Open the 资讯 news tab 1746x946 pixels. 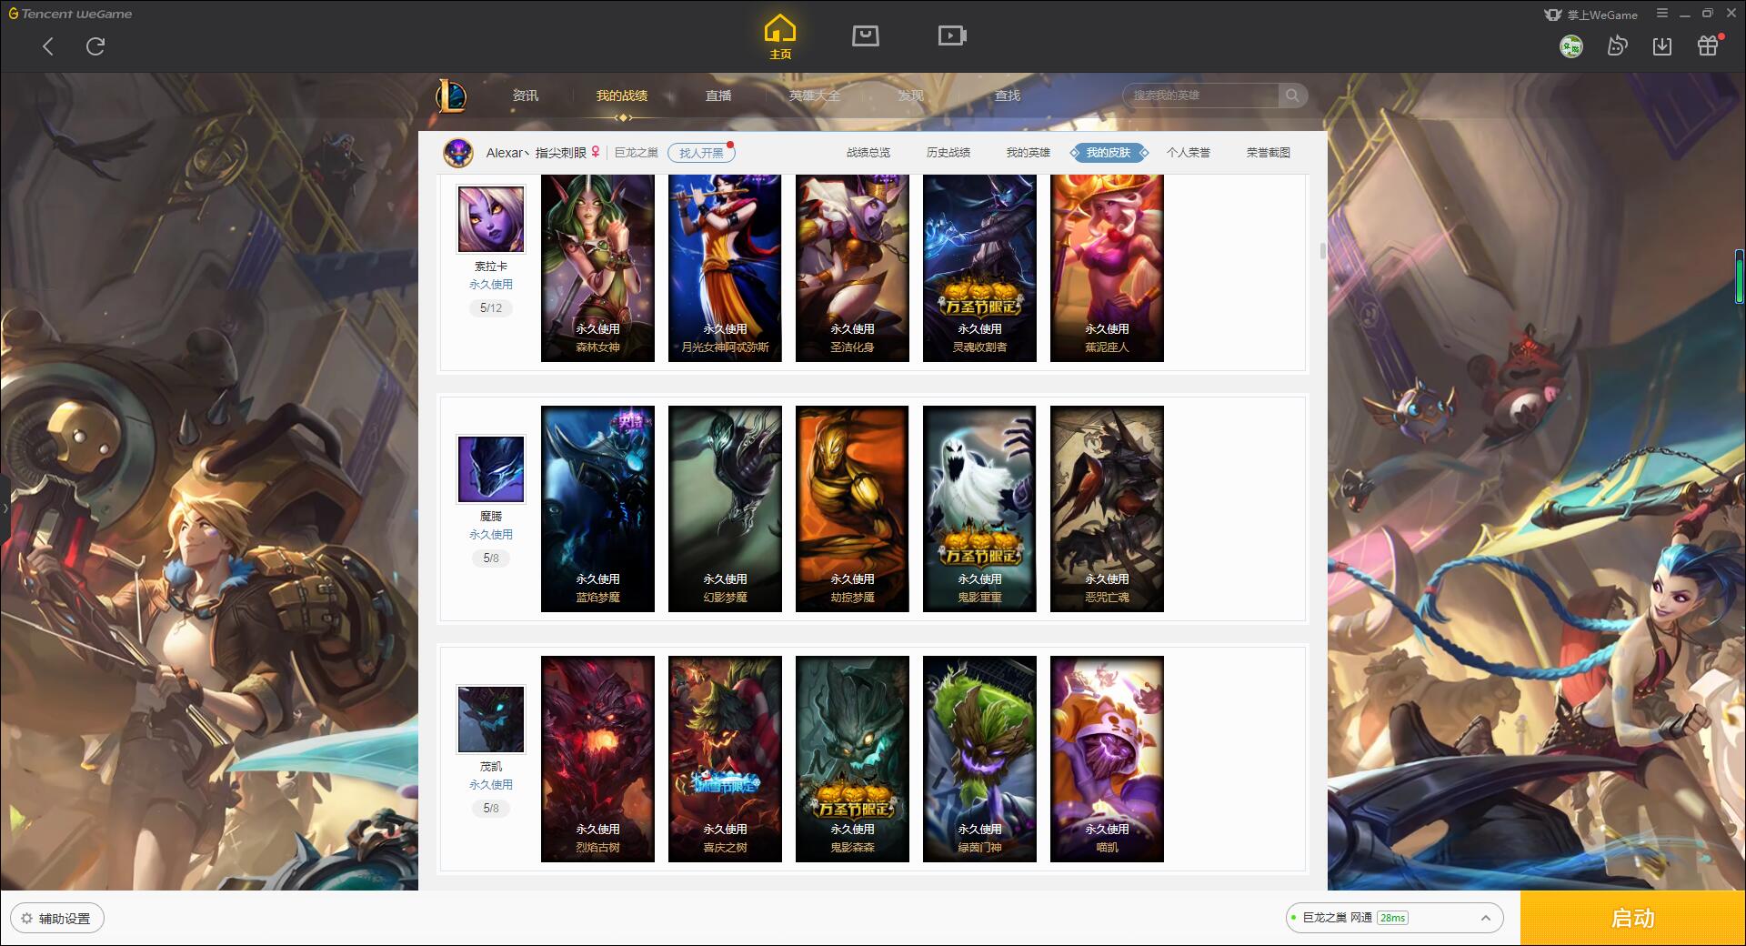[x=526, y=96]
